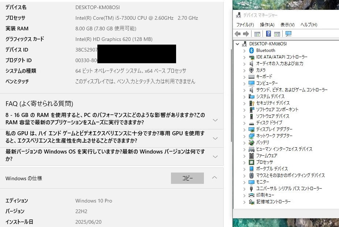Open the 操作(A) menu
The width and height of the screenshot is (339, 227).
[267, 24]
